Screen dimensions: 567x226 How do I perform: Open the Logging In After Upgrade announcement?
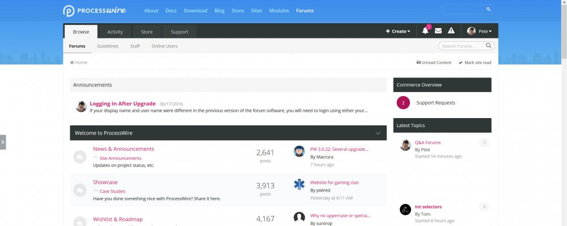pyautogui.click(x=122, y=104)
